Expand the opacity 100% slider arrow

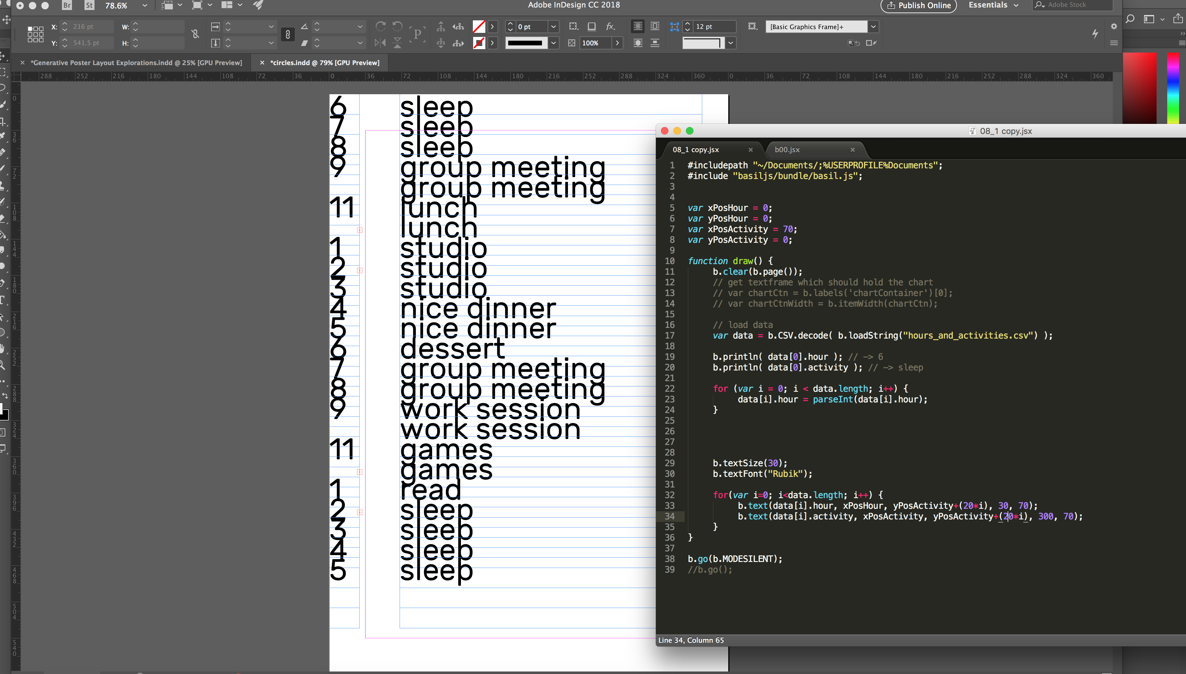[617, 43]
